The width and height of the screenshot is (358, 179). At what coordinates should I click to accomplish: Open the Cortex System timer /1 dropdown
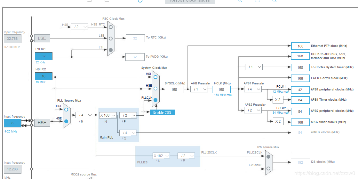coord(254,67)
